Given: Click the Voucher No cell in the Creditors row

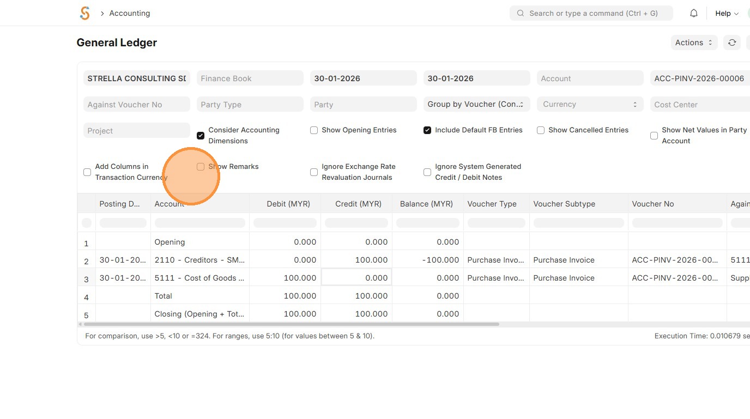Looking at the screenshot, I should (678, 260).
